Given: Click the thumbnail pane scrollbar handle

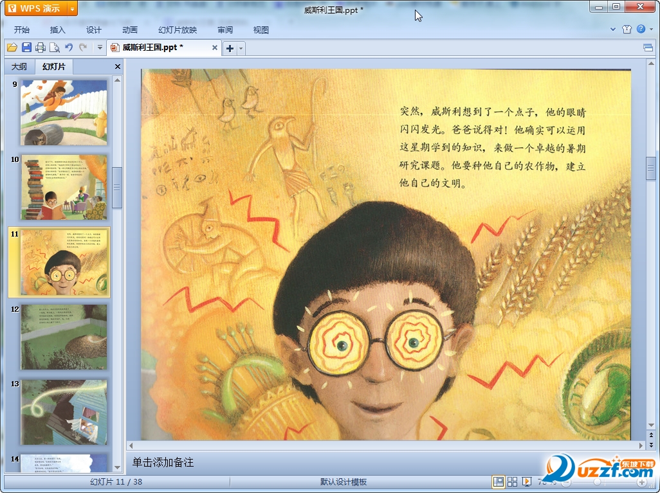Looking at the screenshot, I should point(118,187).
